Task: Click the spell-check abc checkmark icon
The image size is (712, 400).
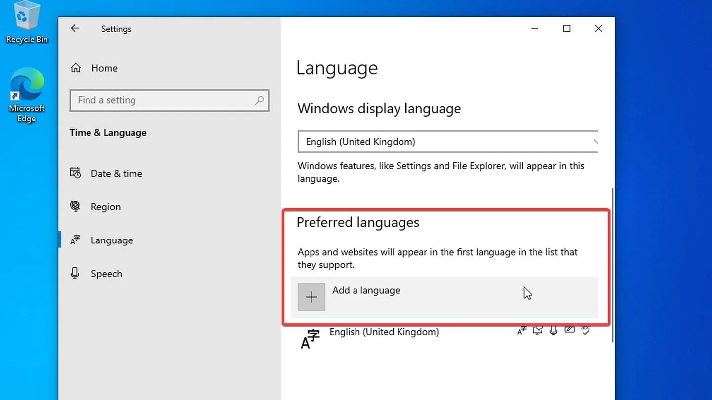Action: tap(586, 330)
